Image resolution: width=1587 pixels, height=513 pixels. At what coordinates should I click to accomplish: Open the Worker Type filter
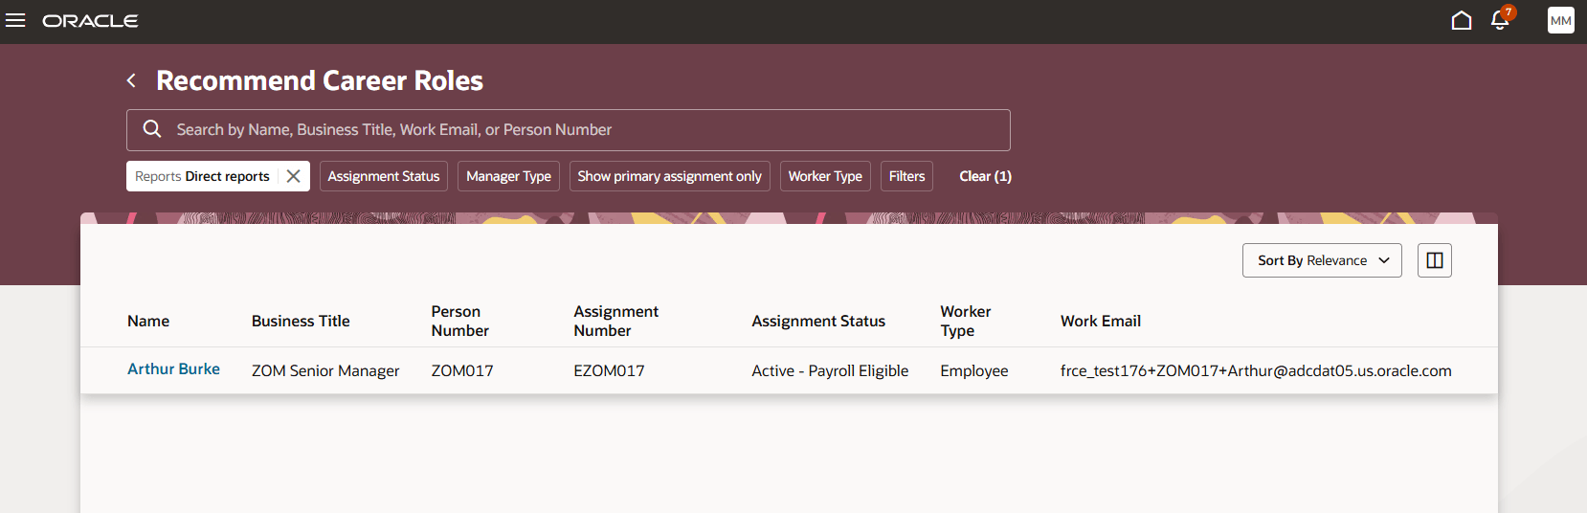[x=825, y=176]
